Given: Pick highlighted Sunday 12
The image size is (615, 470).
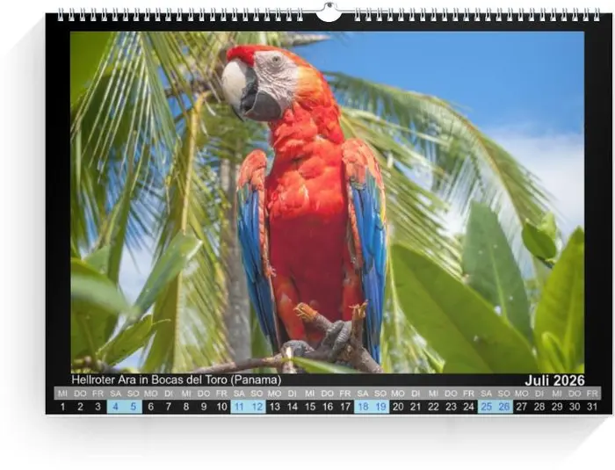Looking at the screenshot, I should click(257, 407).
